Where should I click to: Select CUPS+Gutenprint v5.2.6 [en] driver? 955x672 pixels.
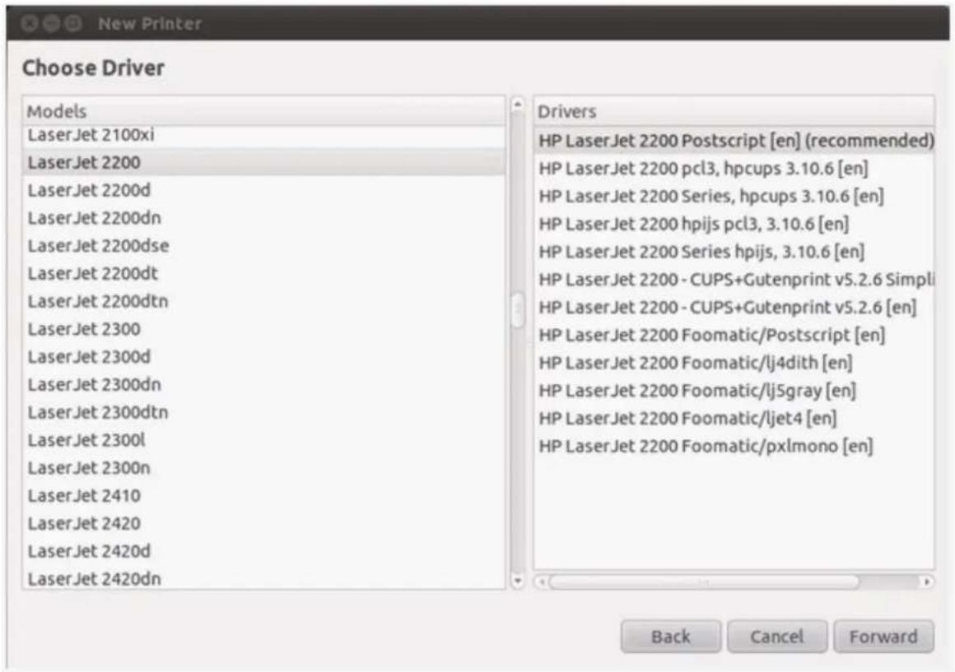734,308
